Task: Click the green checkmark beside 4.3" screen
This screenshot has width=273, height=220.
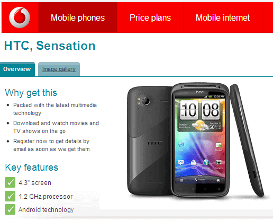Action: (x=10, y=182)
